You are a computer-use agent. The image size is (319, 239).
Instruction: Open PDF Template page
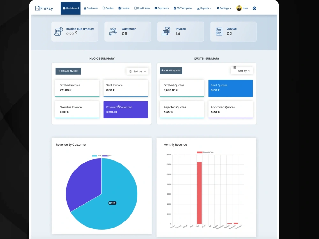pos(183,8)
